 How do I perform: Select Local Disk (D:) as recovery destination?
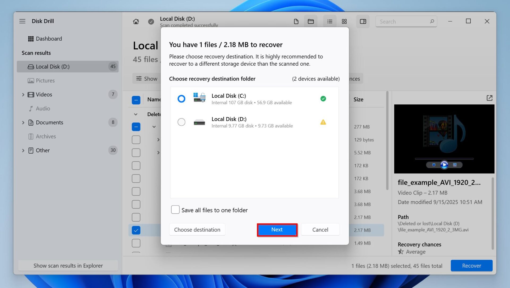coord(181,122)
